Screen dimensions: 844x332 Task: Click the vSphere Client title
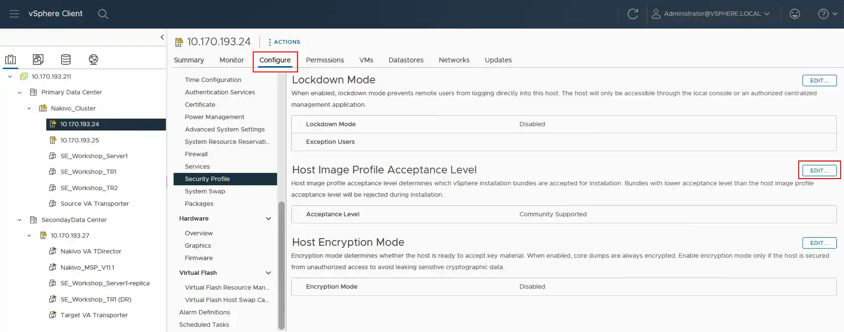pos(55,14)
